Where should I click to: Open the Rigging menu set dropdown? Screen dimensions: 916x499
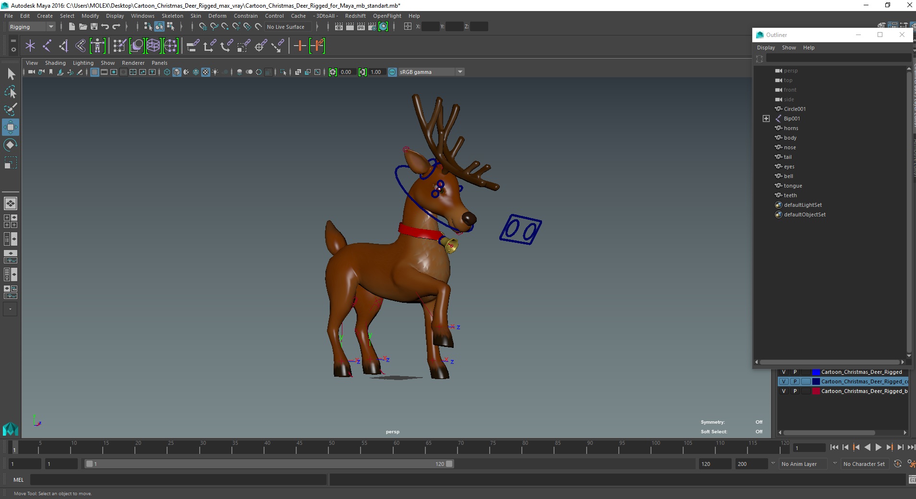point(32,27)
